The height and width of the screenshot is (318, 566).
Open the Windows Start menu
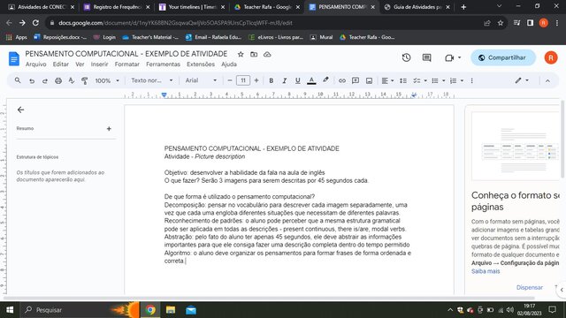(10, 310)
